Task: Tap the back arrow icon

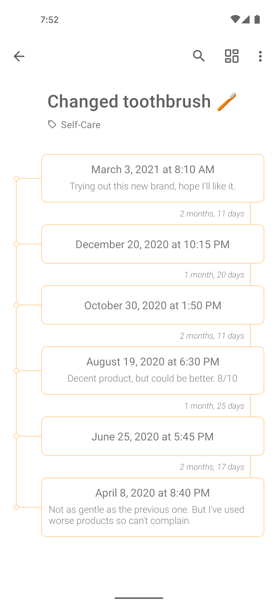Action: point(19,56)
